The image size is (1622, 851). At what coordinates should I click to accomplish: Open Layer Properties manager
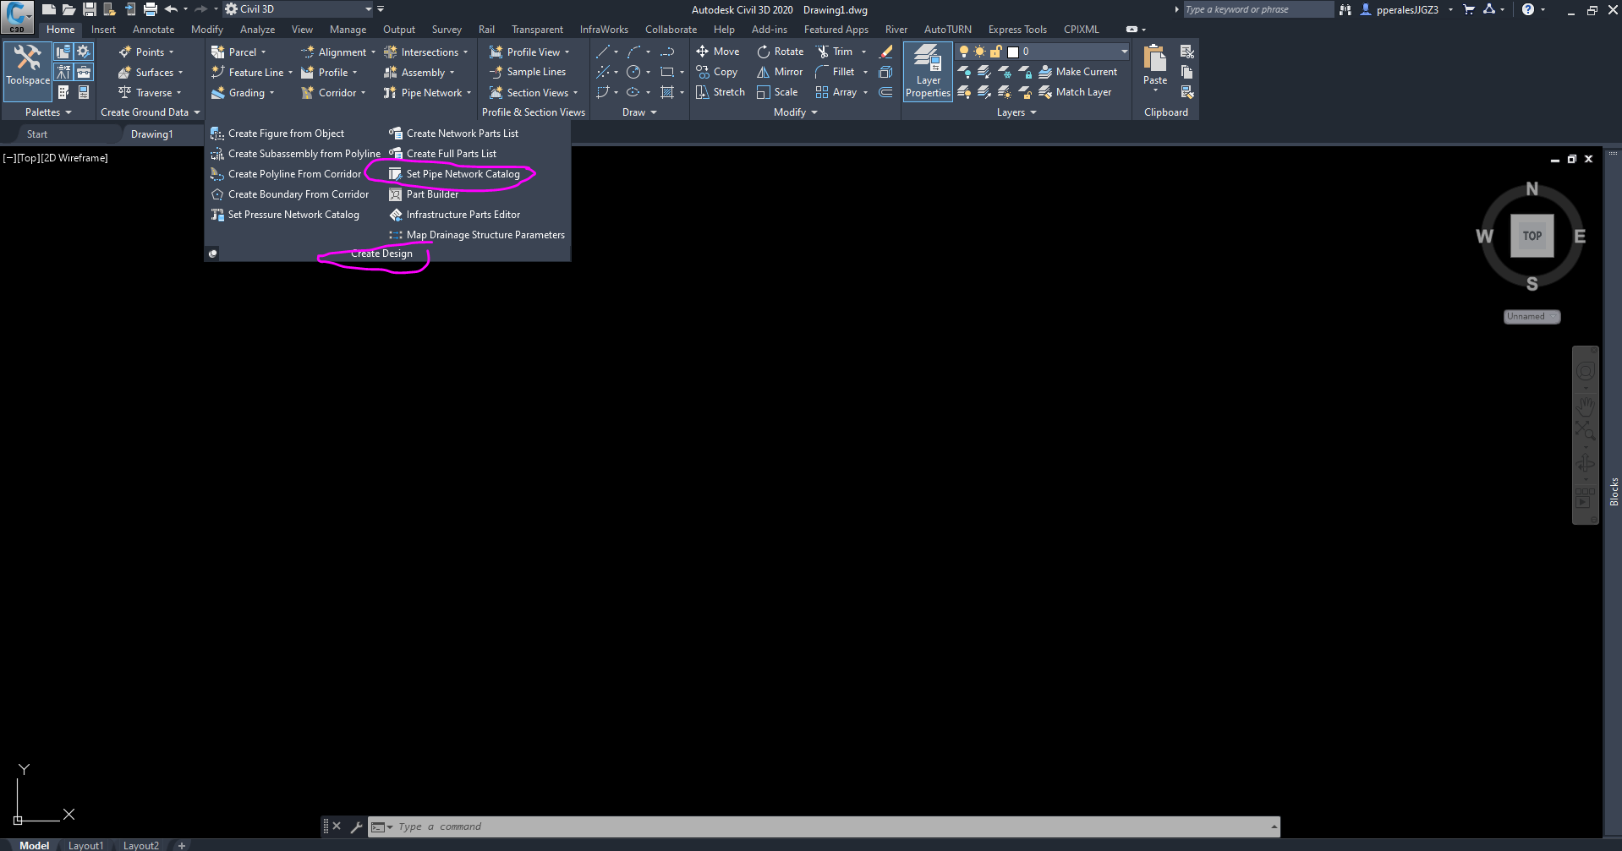click(x=928, y=72)
